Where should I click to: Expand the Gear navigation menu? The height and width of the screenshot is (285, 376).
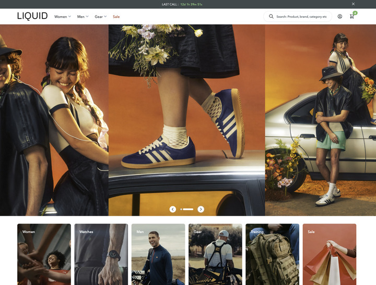tap(100, 17)
